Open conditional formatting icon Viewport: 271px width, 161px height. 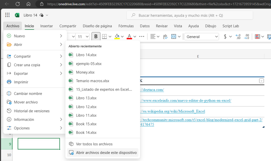[257, 36]
